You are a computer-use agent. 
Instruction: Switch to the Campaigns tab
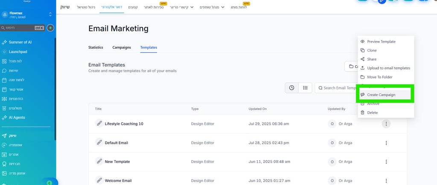[x=122, y=48]
